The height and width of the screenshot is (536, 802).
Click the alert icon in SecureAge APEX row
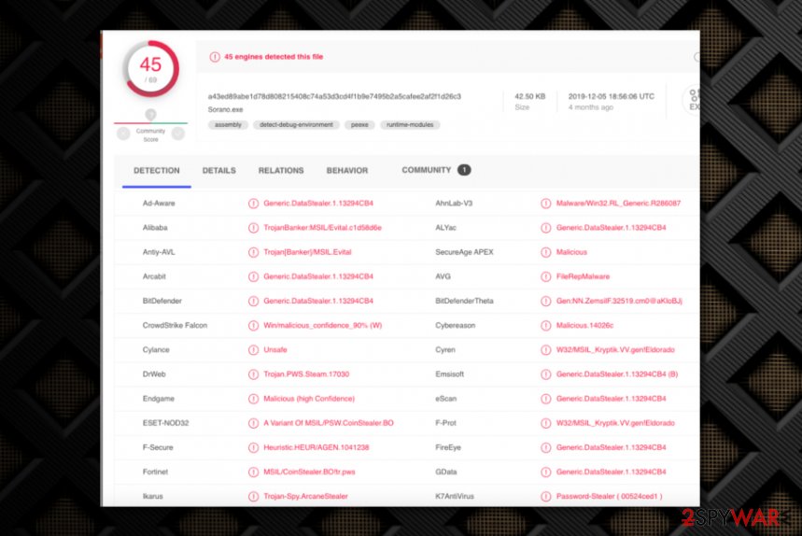[x=546, y=252]
